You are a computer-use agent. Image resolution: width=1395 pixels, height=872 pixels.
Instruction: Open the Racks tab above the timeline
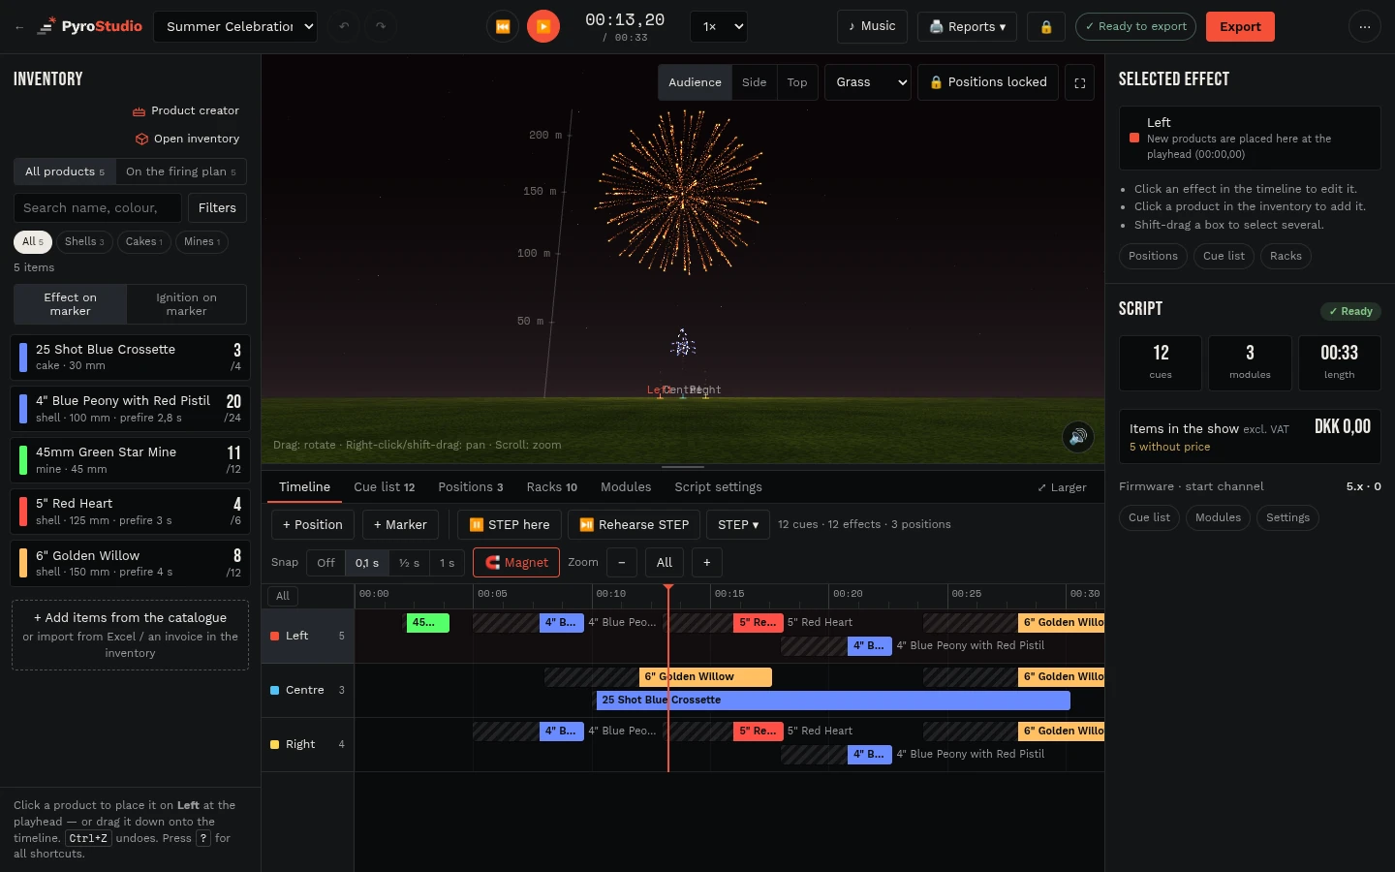tap(551, 487)
